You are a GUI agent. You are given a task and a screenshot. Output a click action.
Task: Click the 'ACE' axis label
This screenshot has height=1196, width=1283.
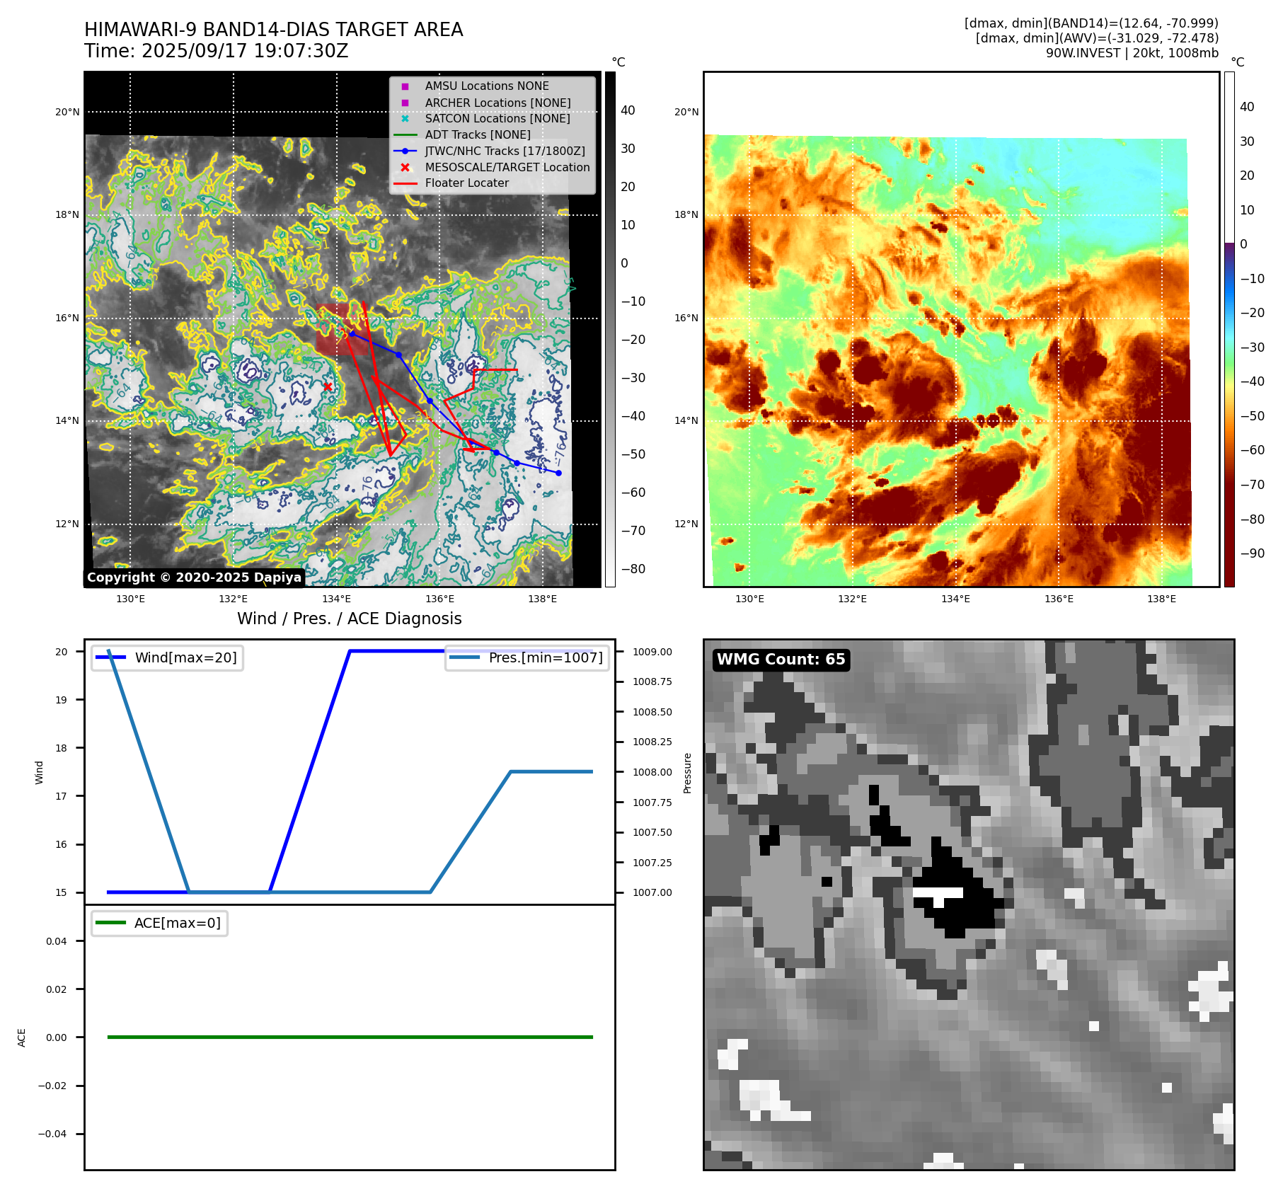pyautogui.click(x=21, y=1037)
